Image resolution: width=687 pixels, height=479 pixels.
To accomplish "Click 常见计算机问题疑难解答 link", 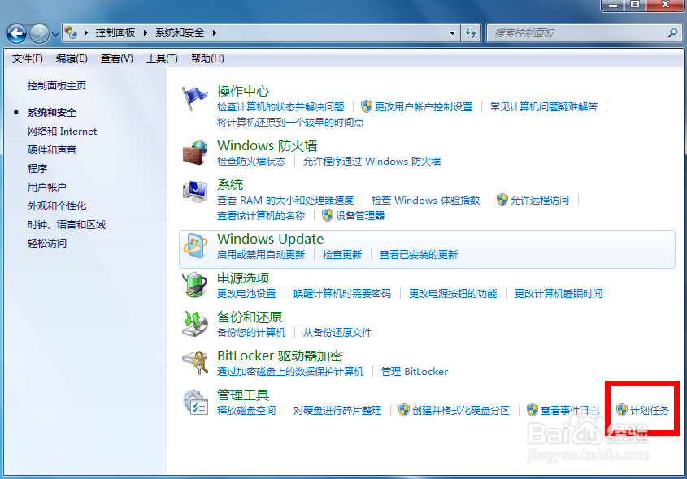I will (x=544, y=106).
